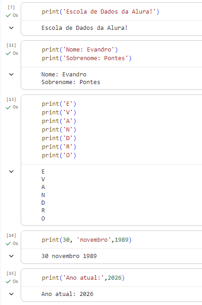This screenshot has width=202, height=305.
Task: Click execution checkmark of cell 15
Action: click(8, 282)
